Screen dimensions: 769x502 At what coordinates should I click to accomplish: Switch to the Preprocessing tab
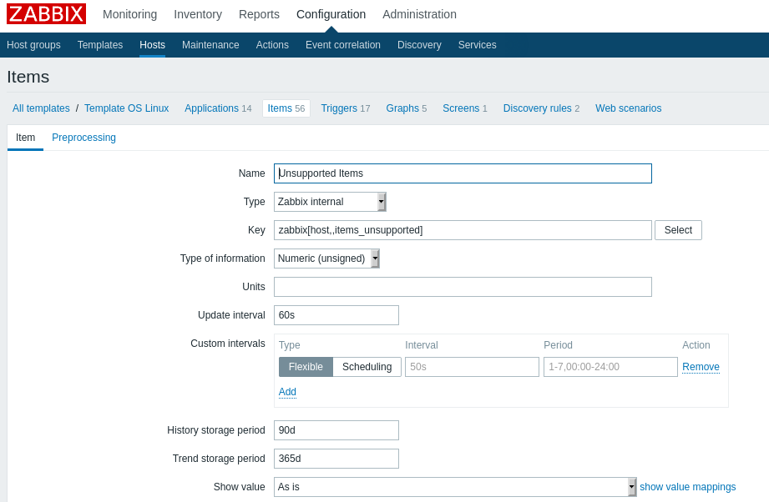pyautogui.click(x=83, y=138)
